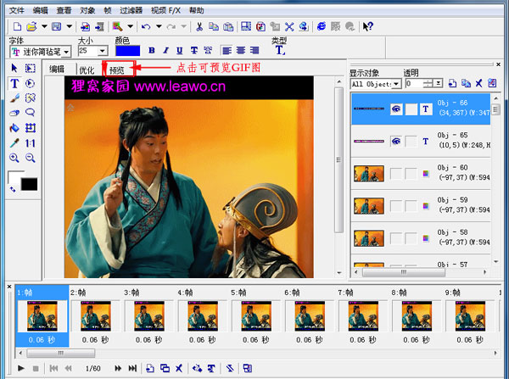Toggle visibility box for Obj - 58

tap(396, 238)
